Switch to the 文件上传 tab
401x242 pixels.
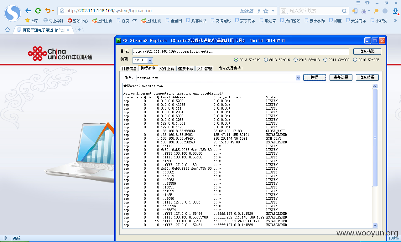pyautogui.click(x=167, y=69)
